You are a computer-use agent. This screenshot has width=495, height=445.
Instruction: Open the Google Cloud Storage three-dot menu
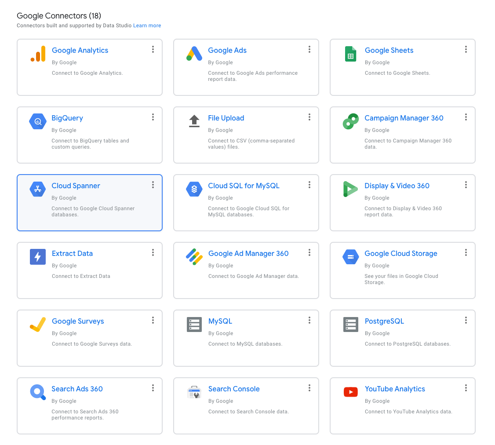pos(466,252)
